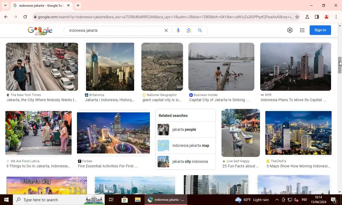Unmute the volume speaker tray icon

click(x=296, y=200)
